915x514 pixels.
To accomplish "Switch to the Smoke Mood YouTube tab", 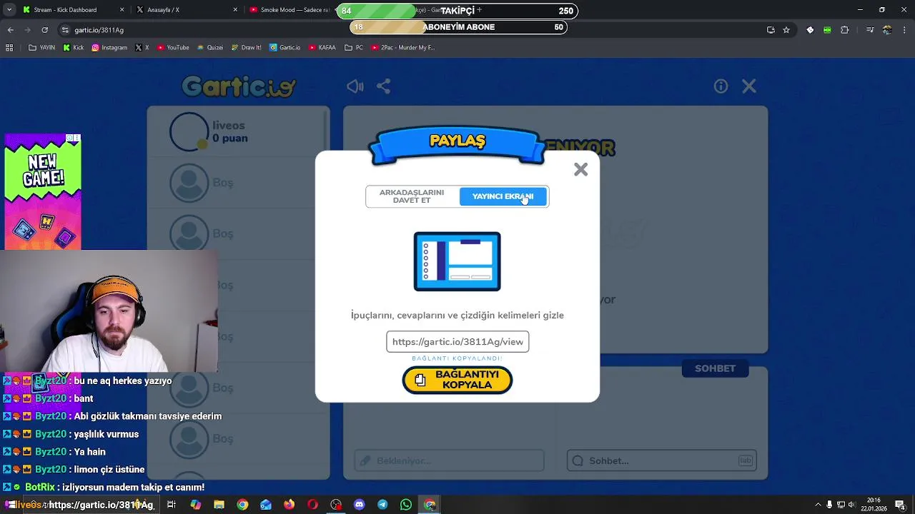I will pyautogui.click(x=295, y=10).
